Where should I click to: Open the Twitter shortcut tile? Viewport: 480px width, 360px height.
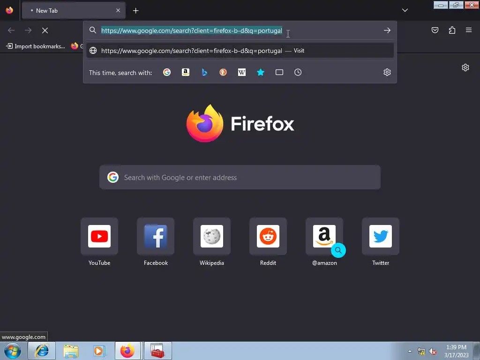[381, 236]
